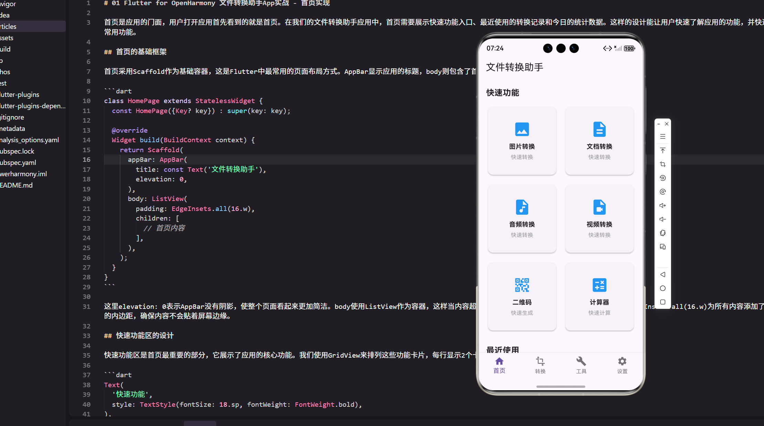
Task: Launch the 计算器 quick calculate card
Action: 599,296
